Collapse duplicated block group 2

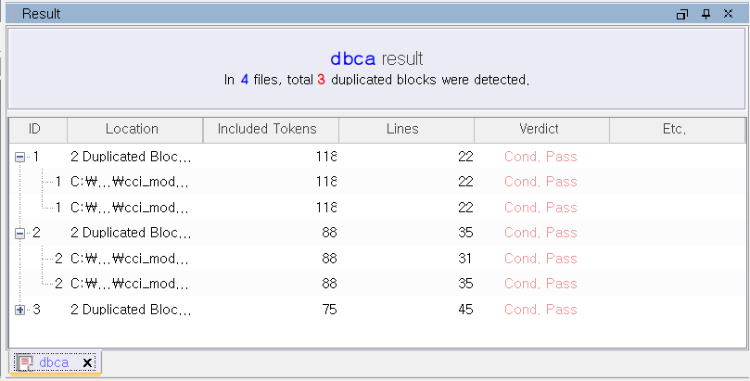19,234
